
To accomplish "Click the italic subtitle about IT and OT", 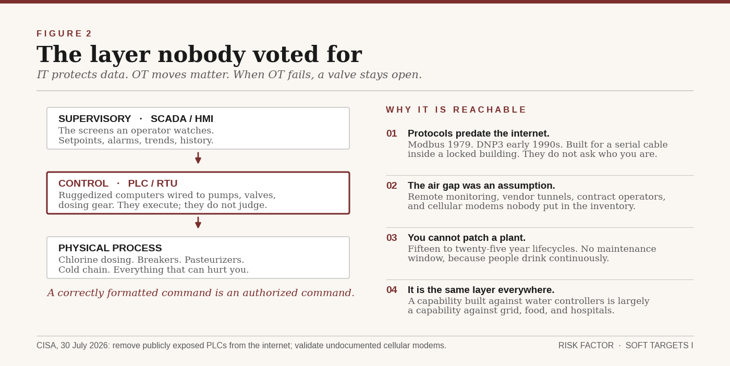I will (229, 75).
